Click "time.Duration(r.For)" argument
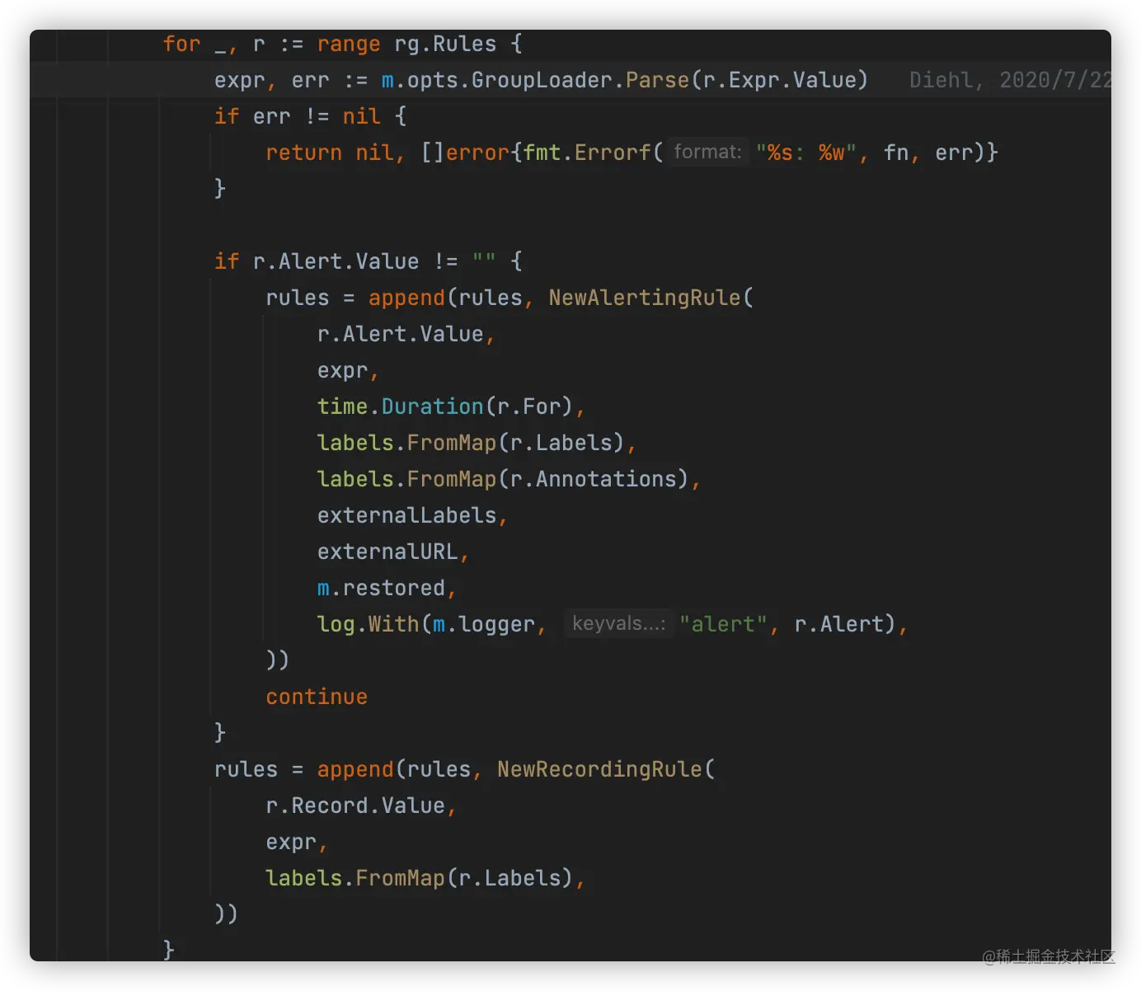 pyautogui.click(x=444, y=407)
